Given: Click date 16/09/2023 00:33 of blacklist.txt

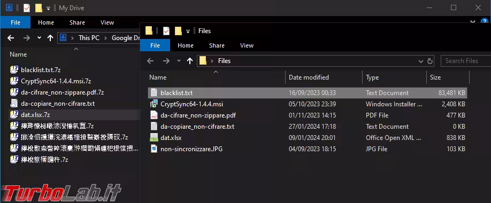Looking at the screenshot, I should point(312,92).
